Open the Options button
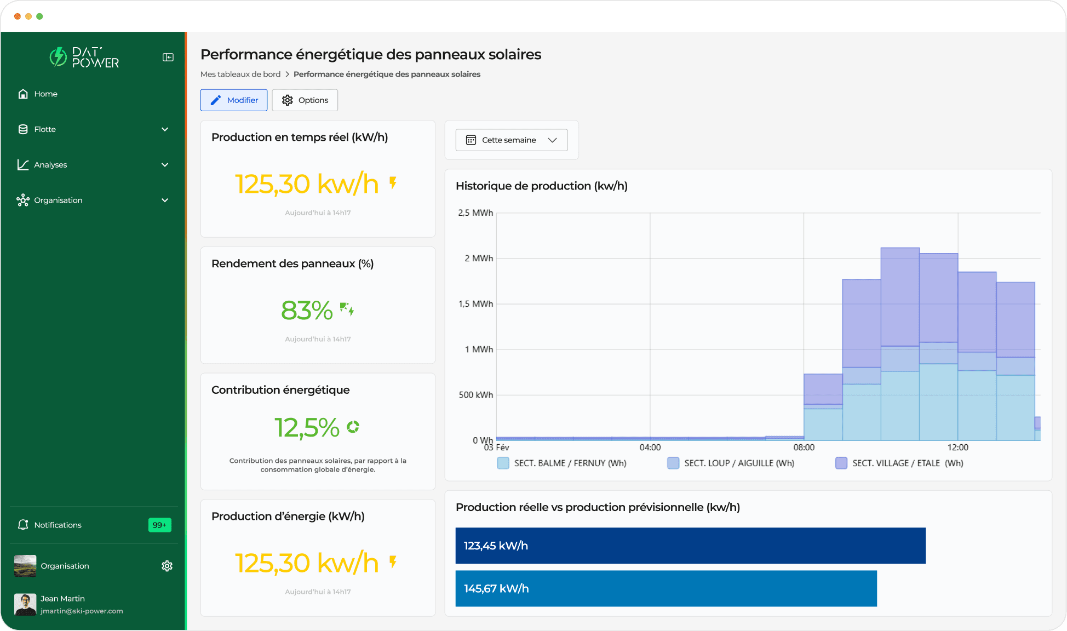Screen dimensions: 1067x631 pyautogui.click(x=305, y=100)
